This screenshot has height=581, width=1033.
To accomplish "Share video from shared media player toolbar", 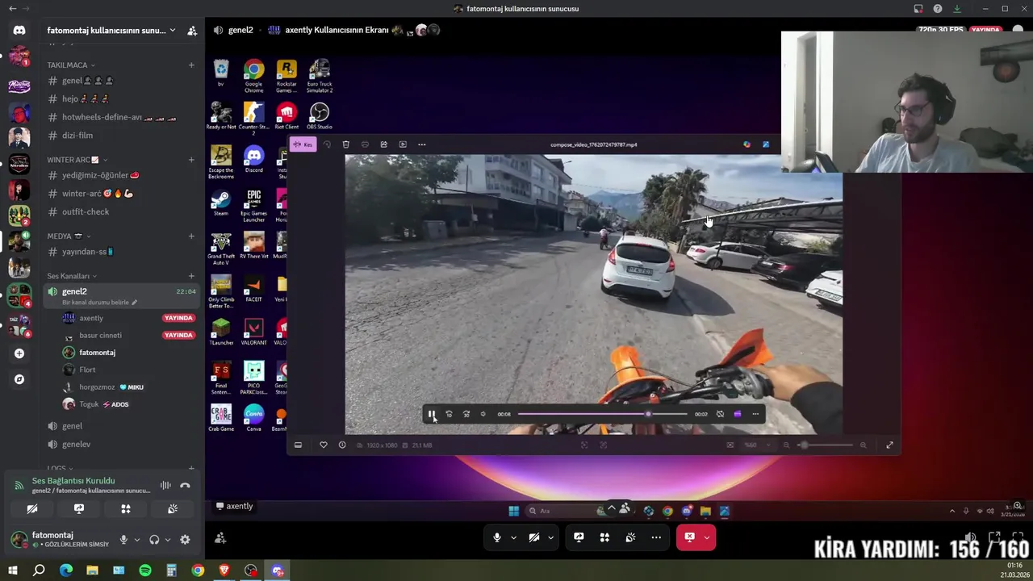I will point(383,144).
